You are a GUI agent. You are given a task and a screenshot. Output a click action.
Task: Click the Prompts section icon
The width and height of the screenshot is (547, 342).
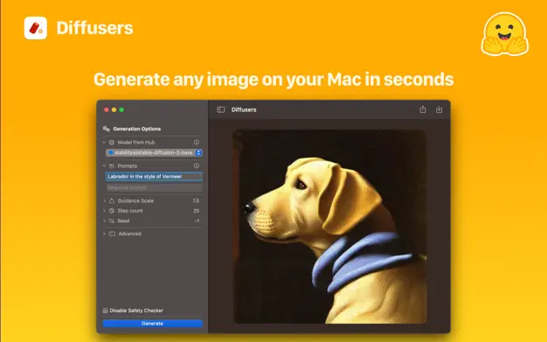[x=112, y=165]
